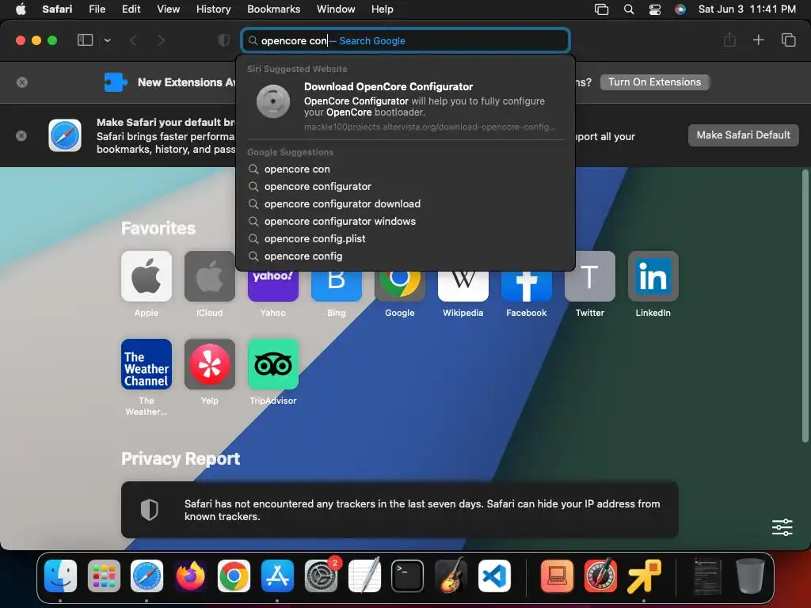Open the Share toolbar button
The width and height of the screenshot is (811, 608).
[x=729, y=40]
